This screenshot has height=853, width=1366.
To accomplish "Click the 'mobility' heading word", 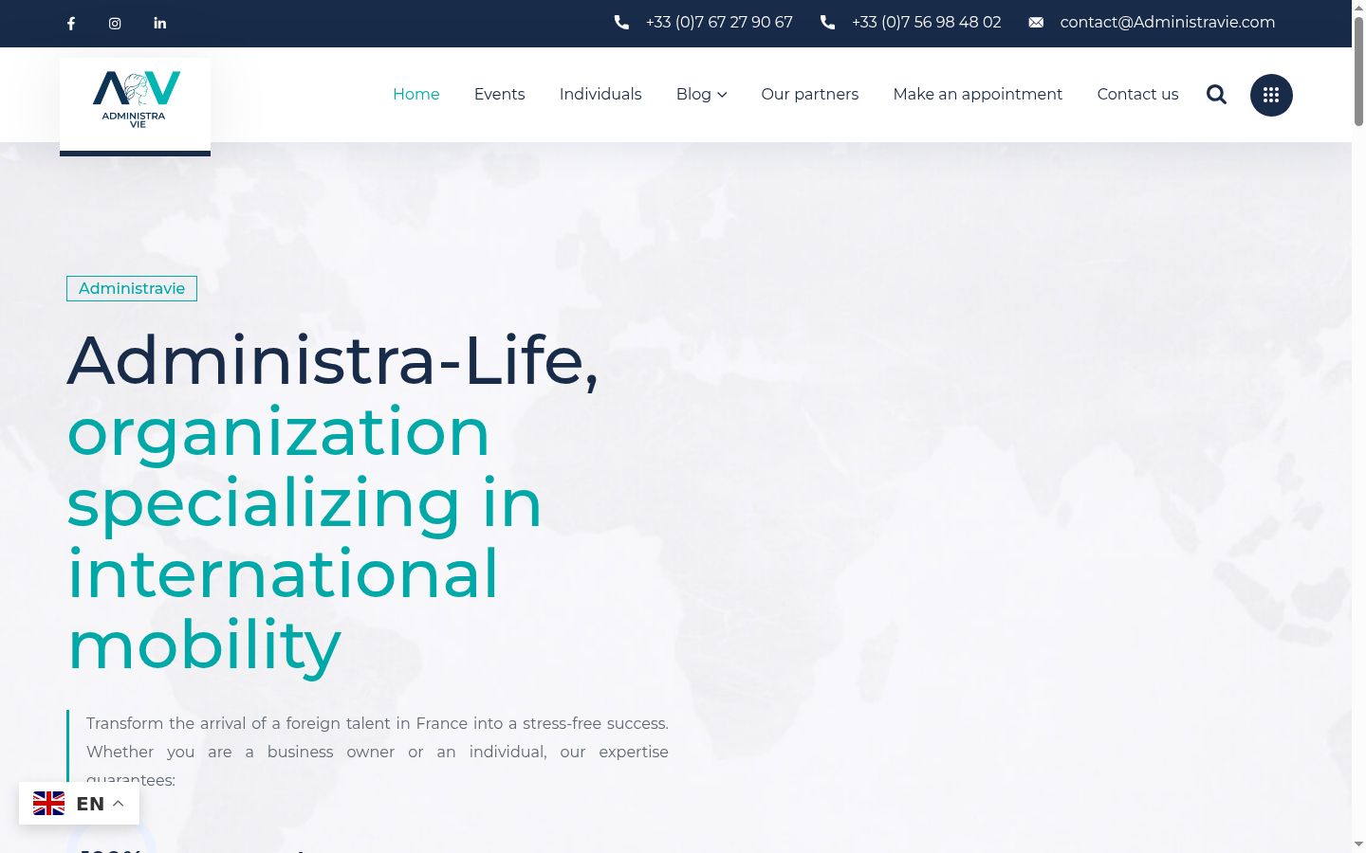I will [x=204, y=646].
